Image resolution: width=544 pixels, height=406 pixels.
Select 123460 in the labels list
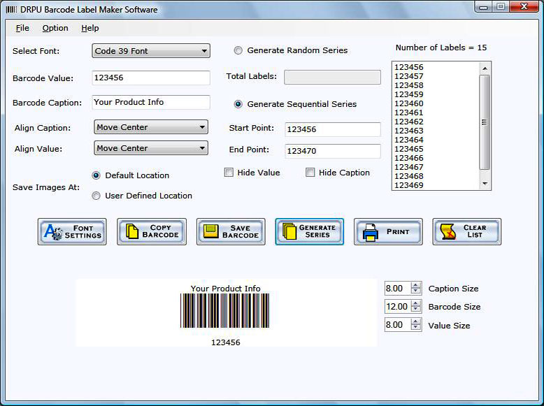pos(409,103)
